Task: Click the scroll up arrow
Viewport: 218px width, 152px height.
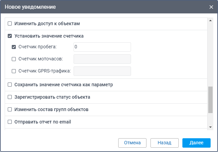Action: (x=210, y=20)
